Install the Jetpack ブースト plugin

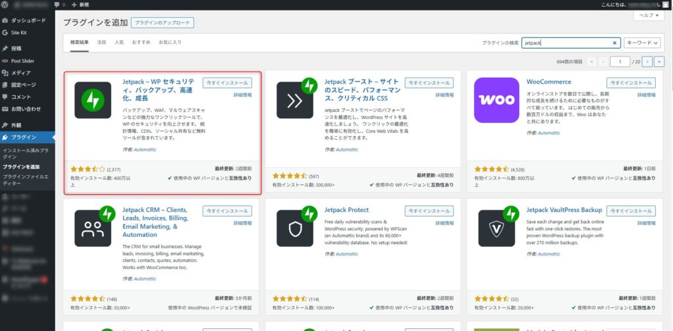(429, 83)
